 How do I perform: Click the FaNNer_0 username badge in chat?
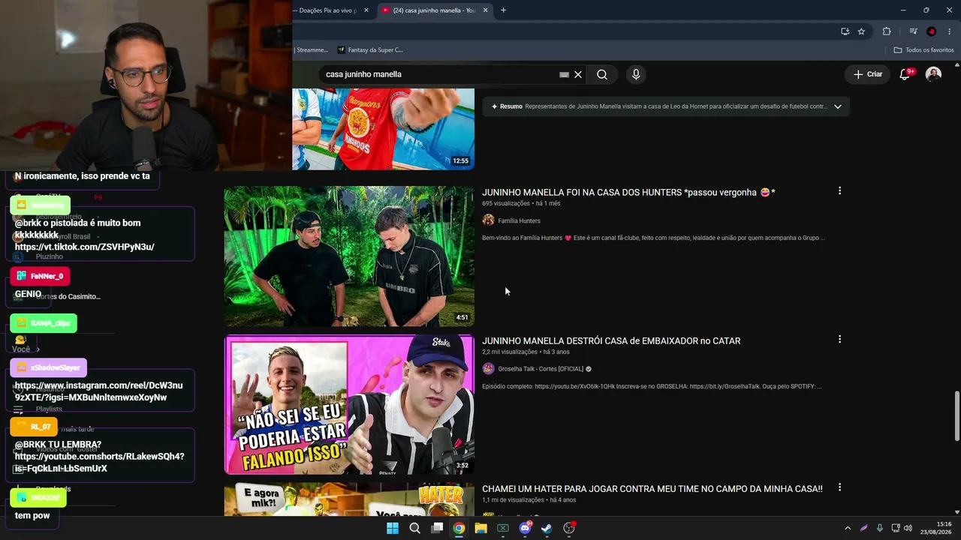pos(40,276)
